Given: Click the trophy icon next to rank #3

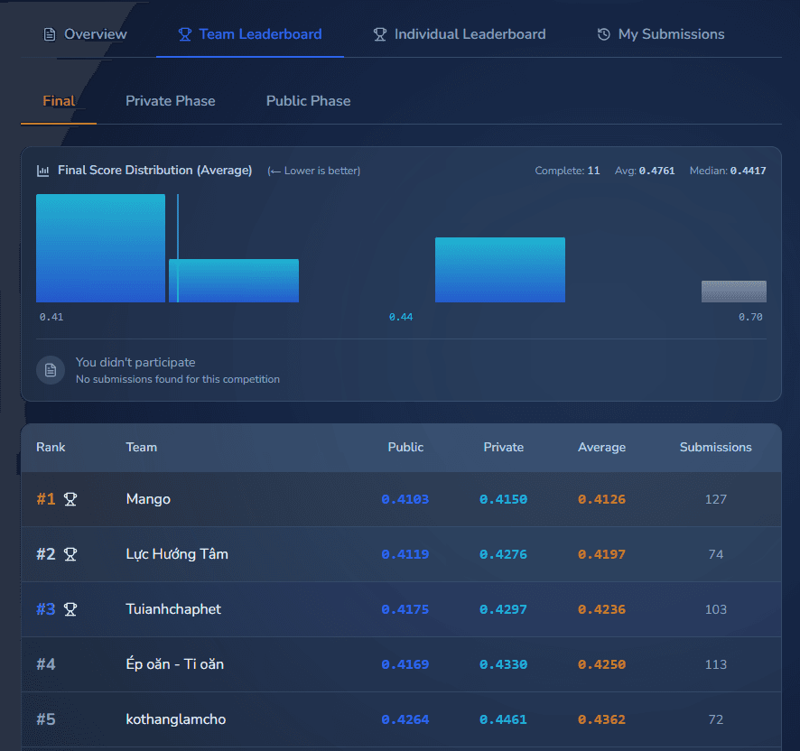Looking at the screenshot, I should [x=70, y=609].
